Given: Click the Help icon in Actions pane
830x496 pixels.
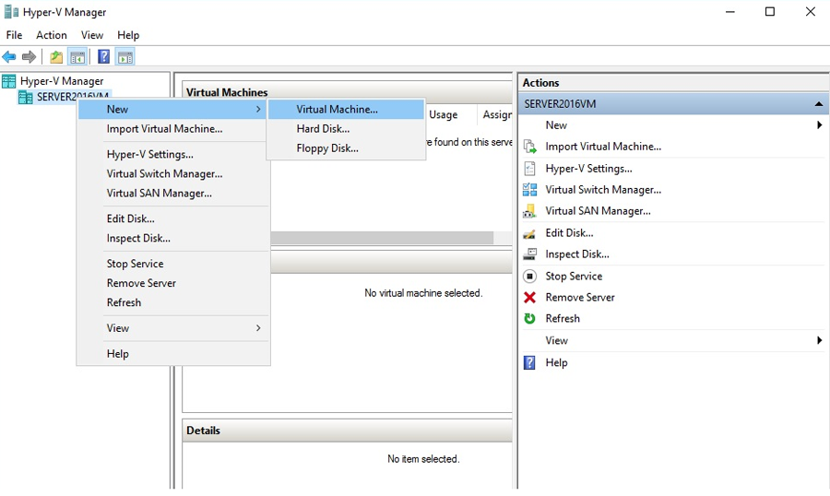Looking at the screenshot, I should [x=530, y=362].
